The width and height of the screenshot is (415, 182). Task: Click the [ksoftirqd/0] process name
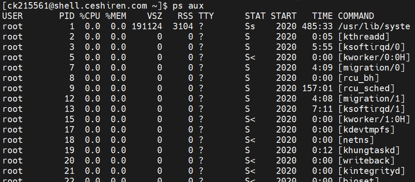pos(372,47)
